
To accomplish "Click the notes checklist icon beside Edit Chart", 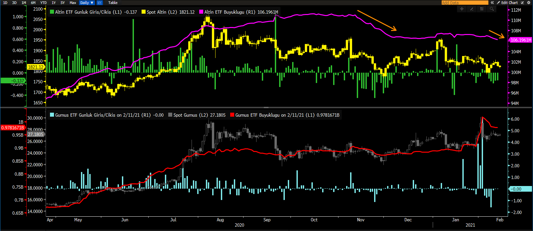I will (522, 3).
